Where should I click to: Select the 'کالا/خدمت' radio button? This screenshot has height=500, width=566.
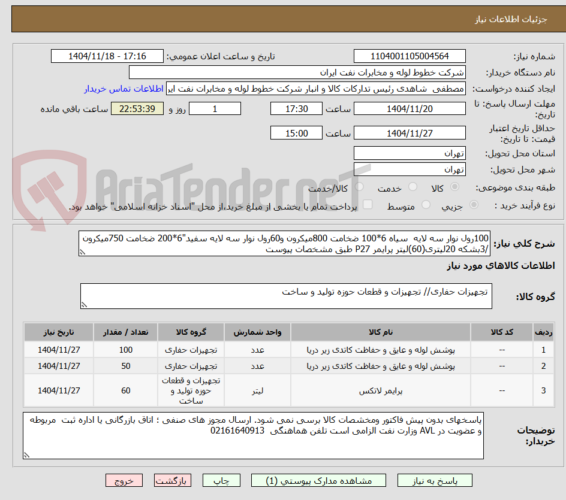click(359, 187)
